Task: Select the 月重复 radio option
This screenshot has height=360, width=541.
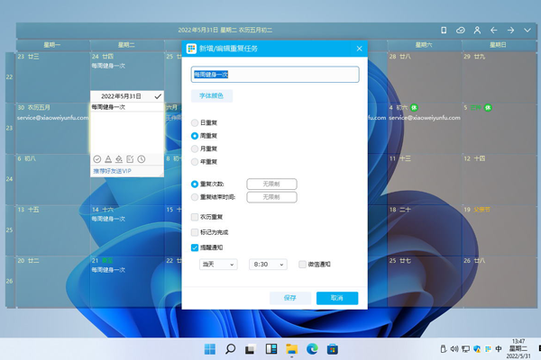Action: pyautogui.click(x=195, y=148)
